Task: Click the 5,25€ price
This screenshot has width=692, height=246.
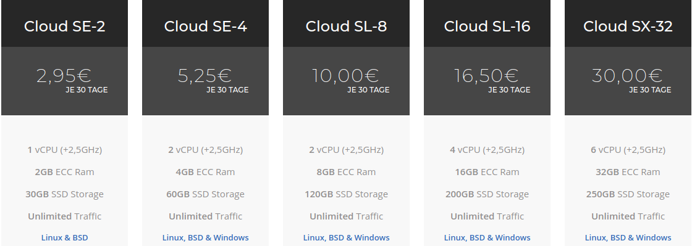Action: (x=205, y=76)
